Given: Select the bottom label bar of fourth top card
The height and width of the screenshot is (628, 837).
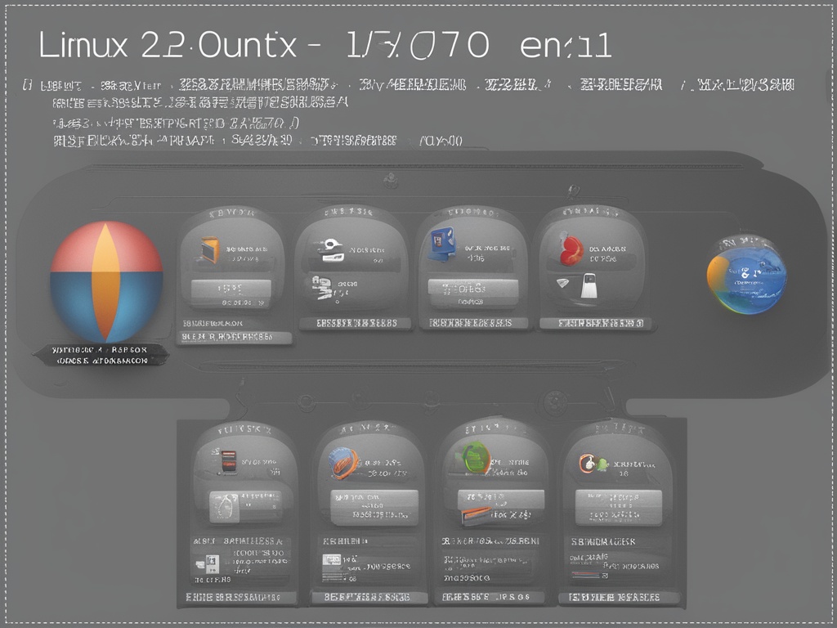Looking at the screenshot, I should tap(598, 323).
